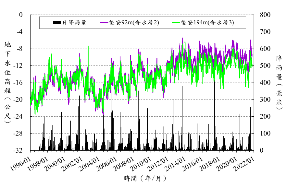The image size is (287, 187).
Task: Click the white gap between 日降雨量 and purple marker
Action: click(x=93, y=23)
